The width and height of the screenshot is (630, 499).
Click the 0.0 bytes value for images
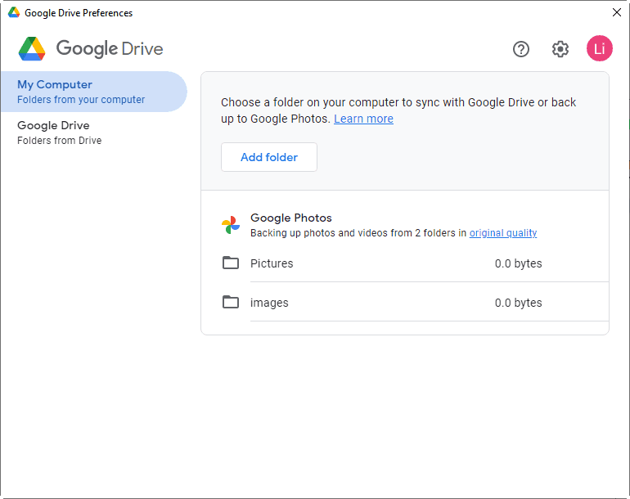518,303
